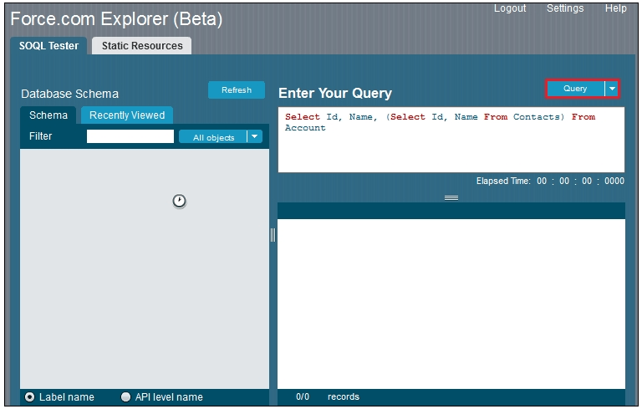This screenshot has height=409, width=642.
Task: Click the loading clock icon in schema panel
Action: click(x=180, y=201)
